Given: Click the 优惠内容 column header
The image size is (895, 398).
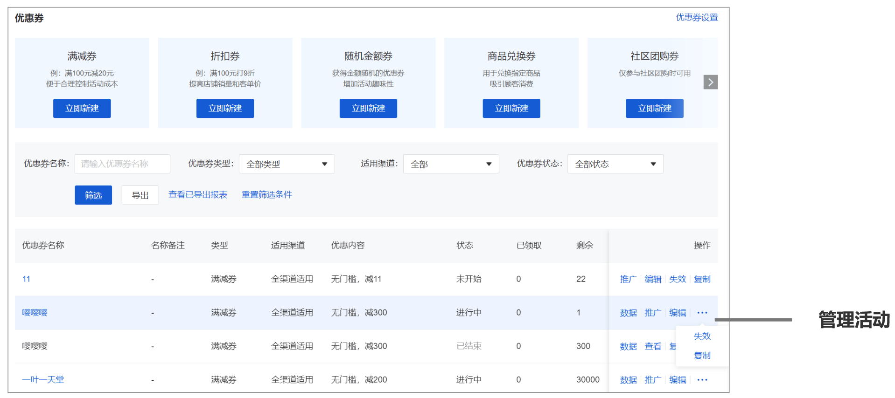Looking at the screenshot, I should pos(348,245).
